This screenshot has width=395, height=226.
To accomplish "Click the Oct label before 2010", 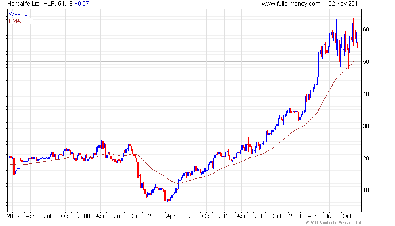I will (x=206, y=216).
